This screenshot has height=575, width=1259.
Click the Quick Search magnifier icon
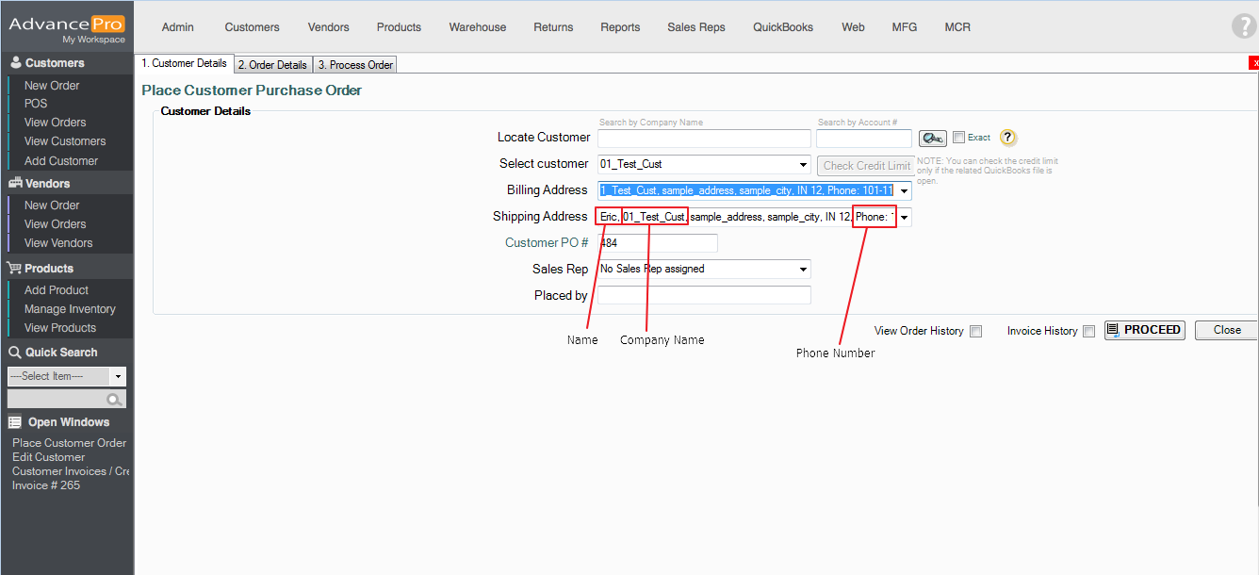(x=114, y=400)
